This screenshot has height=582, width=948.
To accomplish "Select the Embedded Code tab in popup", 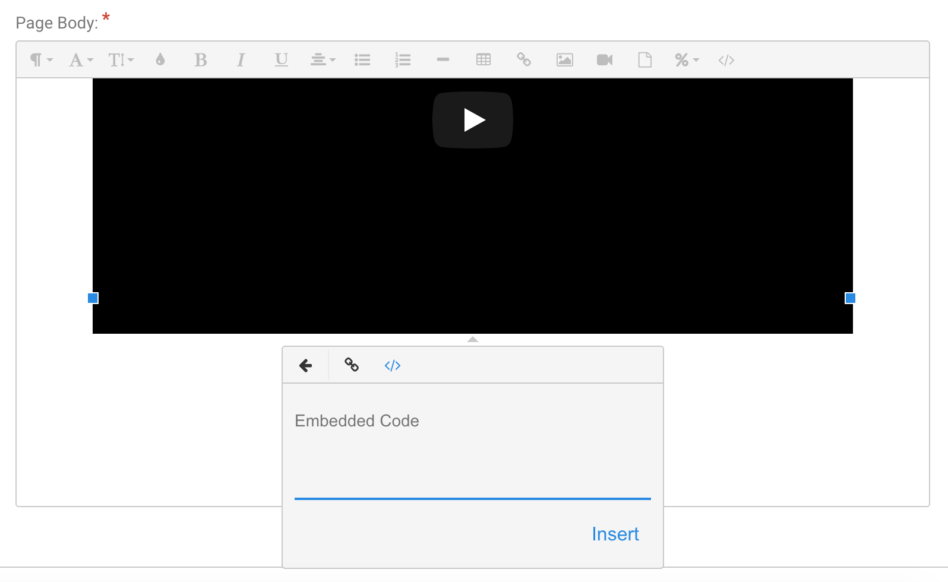I will pyautogui.click(x=393, y=365).
